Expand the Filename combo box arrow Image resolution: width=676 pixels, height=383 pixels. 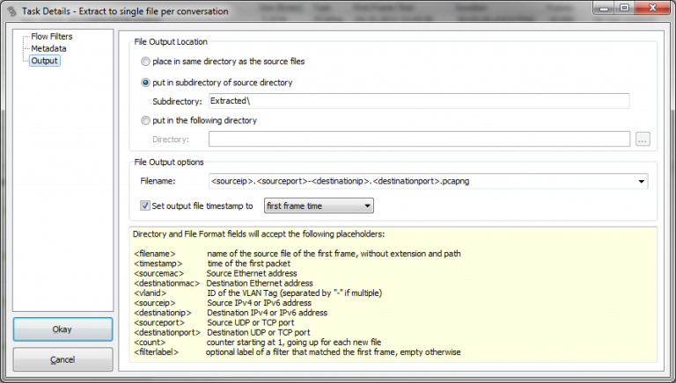(x=640, y=182)
